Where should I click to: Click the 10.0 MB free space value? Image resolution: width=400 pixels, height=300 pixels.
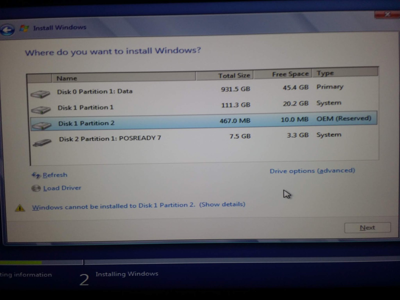pyautogui.click(x=294, y=119)
